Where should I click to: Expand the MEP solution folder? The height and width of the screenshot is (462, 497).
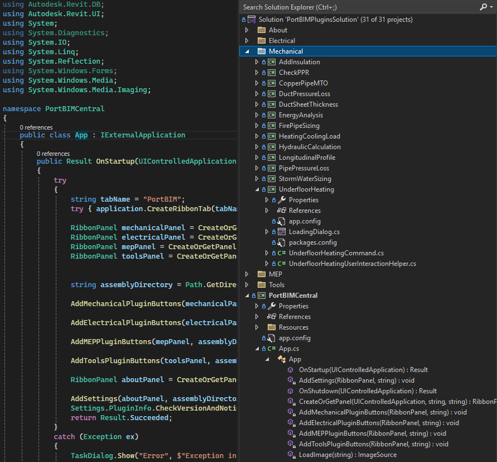coord(247,274)
